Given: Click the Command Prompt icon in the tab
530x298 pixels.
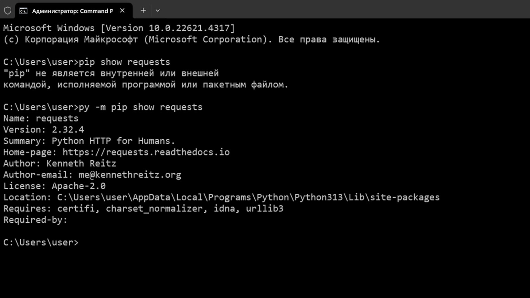Looking at the screenshot, I should coord(23,11).
